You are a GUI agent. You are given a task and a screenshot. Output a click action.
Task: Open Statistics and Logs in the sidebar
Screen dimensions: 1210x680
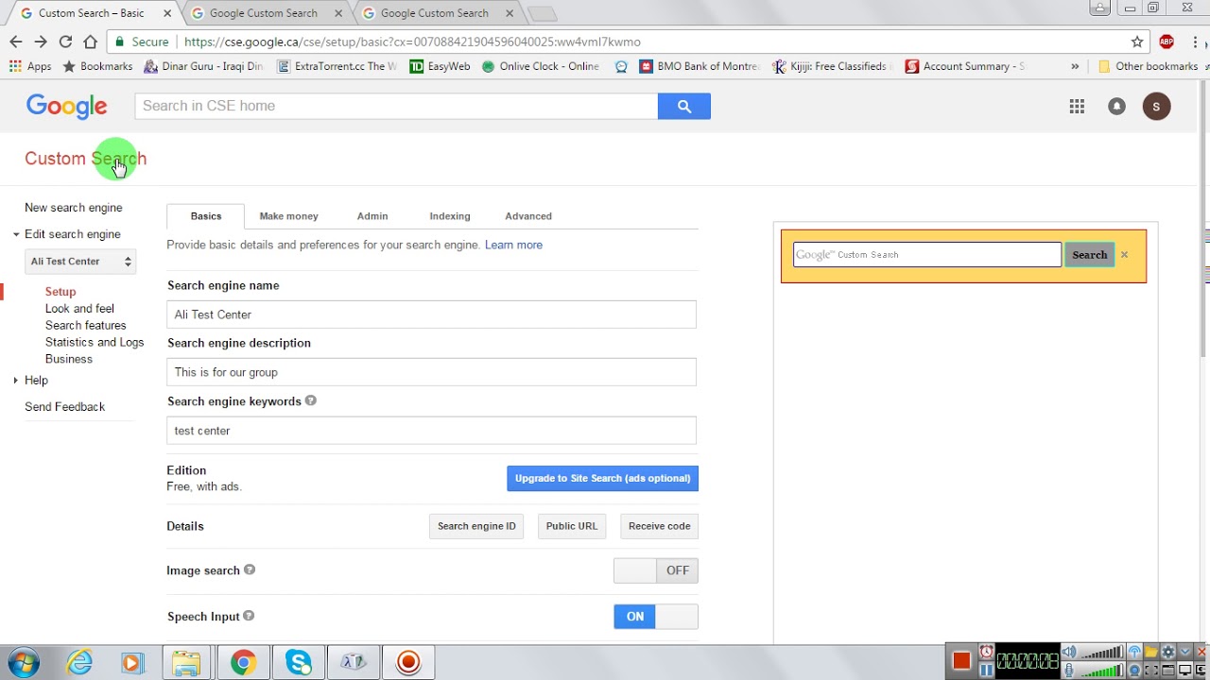point(95,343)
